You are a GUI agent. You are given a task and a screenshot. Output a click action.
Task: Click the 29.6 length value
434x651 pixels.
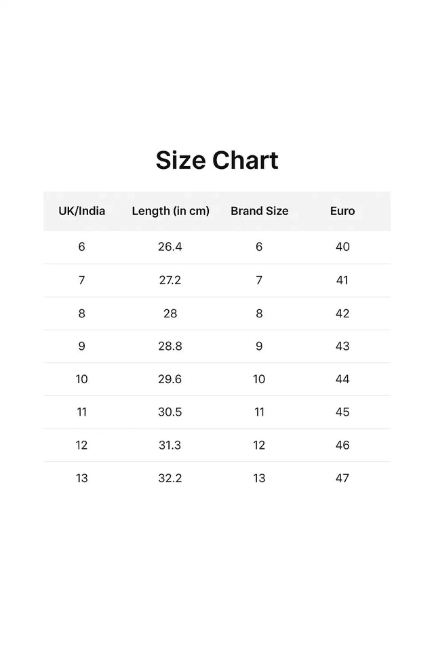click(x=170, y=379)
